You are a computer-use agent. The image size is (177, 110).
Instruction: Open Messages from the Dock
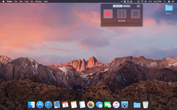[99, 105]
